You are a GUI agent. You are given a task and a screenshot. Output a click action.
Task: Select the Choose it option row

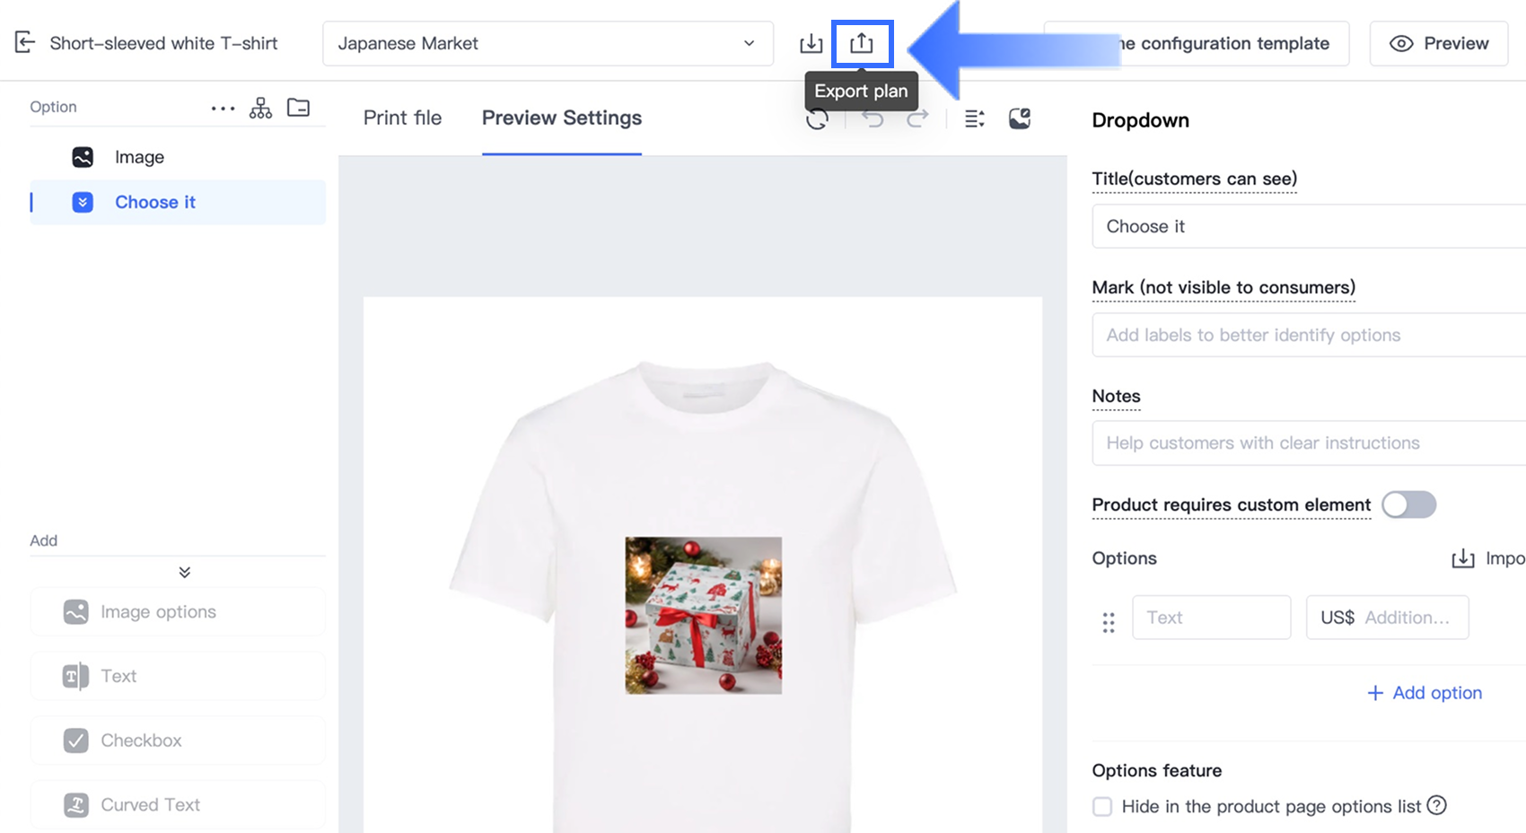tap(178, 202)
